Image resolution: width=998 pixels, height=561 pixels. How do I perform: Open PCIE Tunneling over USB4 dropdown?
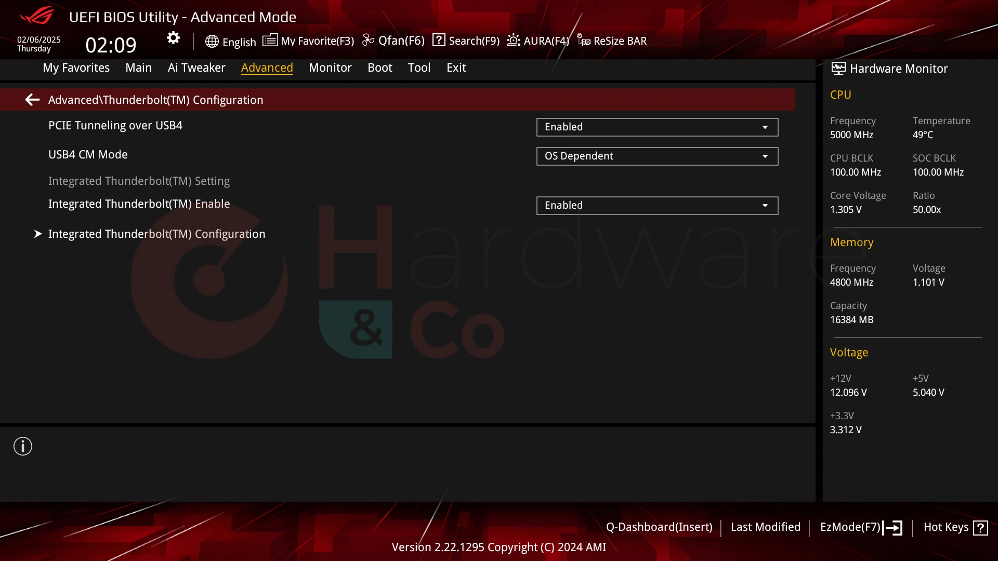coord(657,127)
